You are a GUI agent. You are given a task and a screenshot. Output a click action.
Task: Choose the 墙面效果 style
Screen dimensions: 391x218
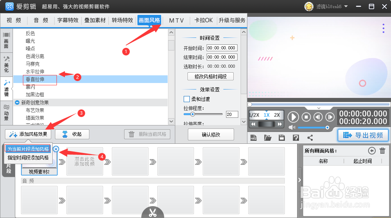(35, 118)
